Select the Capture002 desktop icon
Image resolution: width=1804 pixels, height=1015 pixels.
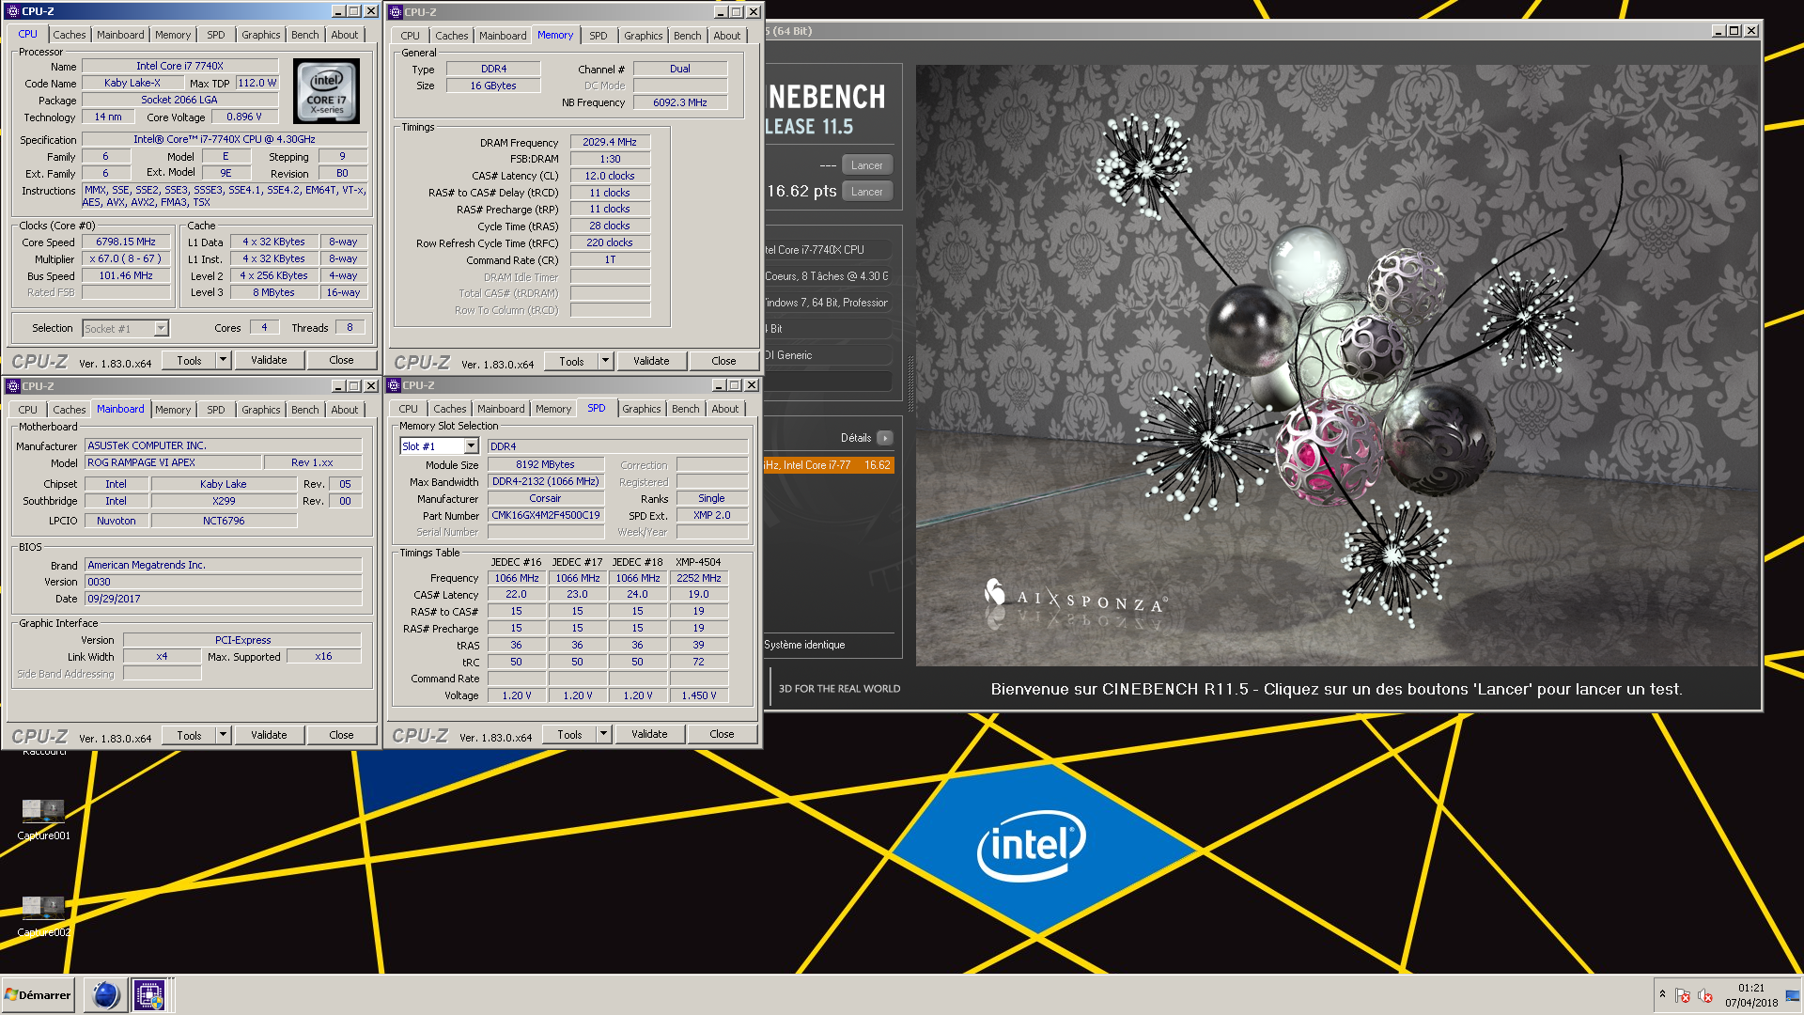coord(43,915)
